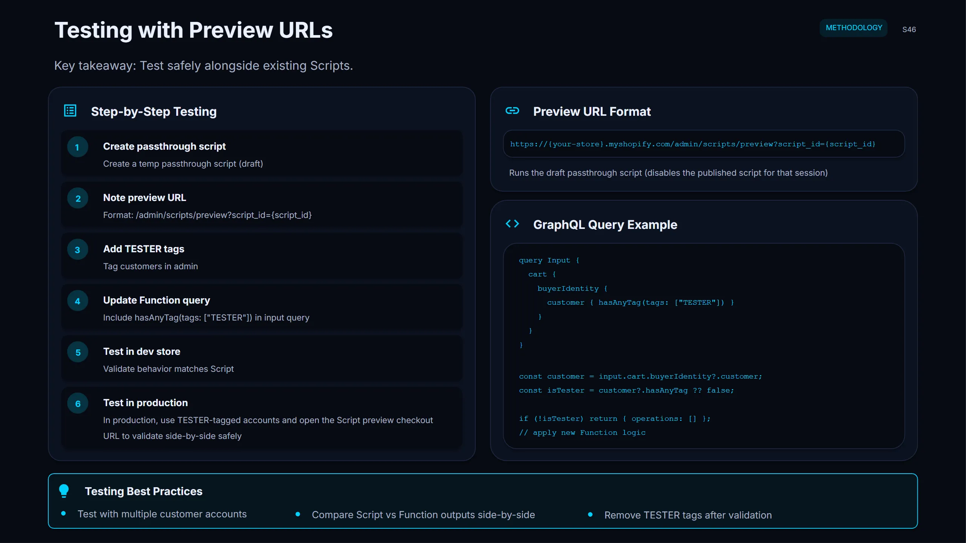Click the METHODOLOGY tag badge
This screenshot has width=966, height=543.
click(854, 28)
